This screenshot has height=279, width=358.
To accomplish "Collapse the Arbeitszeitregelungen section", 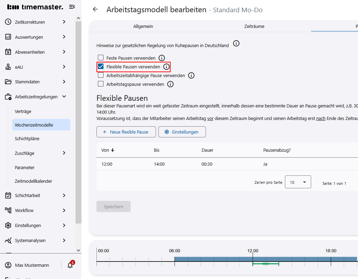I will (64, 97).
